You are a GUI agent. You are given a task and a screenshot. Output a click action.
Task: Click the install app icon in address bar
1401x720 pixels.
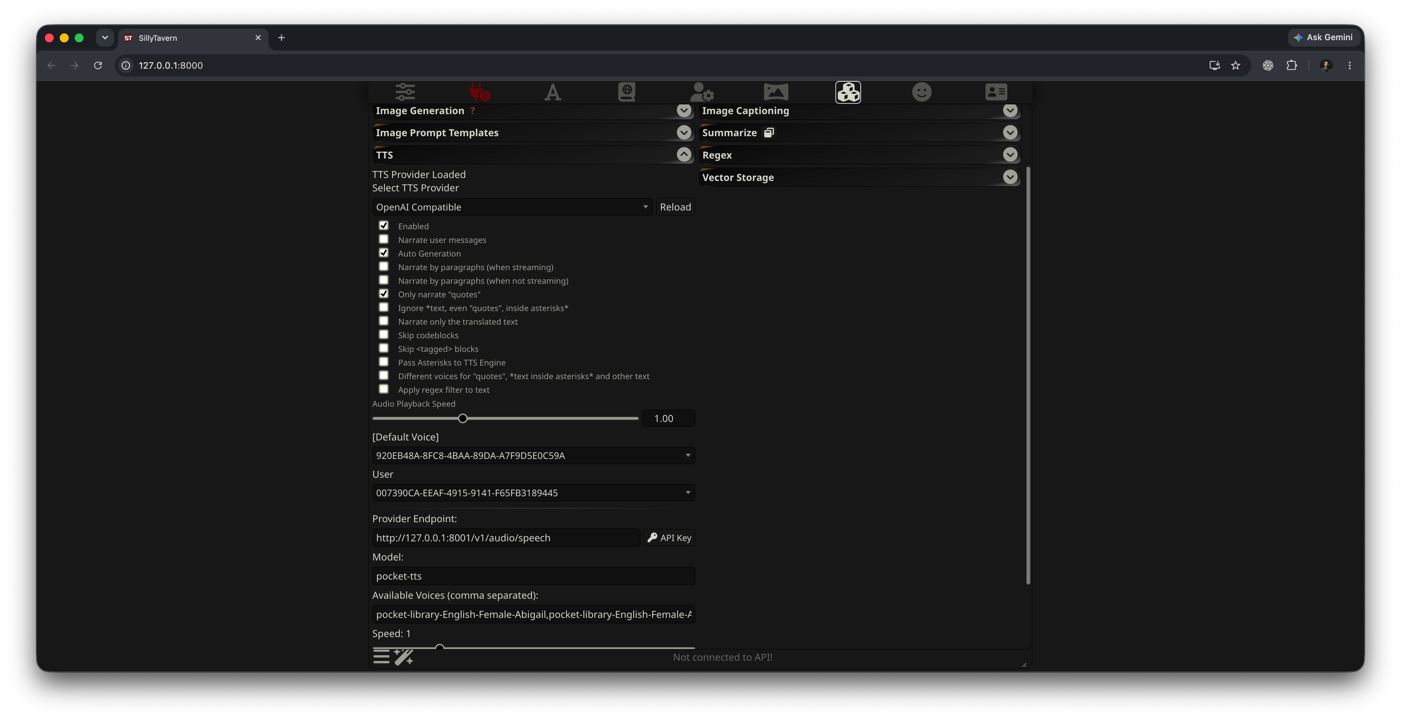click(1214, 65)
